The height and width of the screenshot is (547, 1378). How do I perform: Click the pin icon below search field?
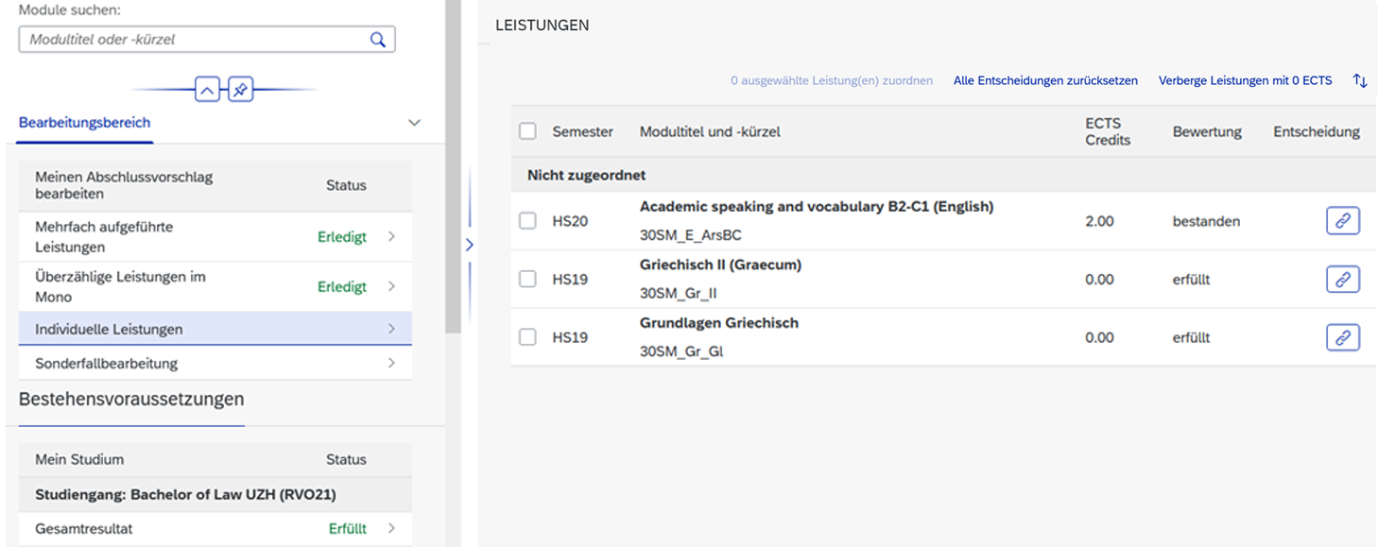click(240, 91)
